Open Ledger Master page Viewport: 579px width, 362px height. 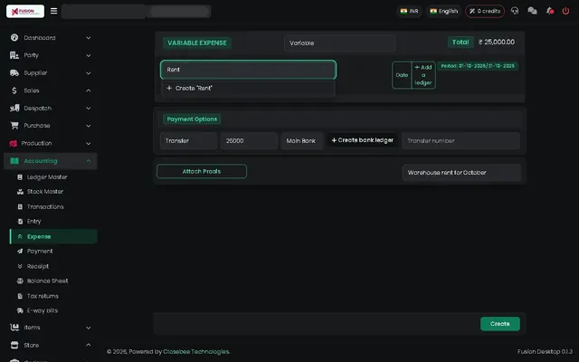pos(47,177)
